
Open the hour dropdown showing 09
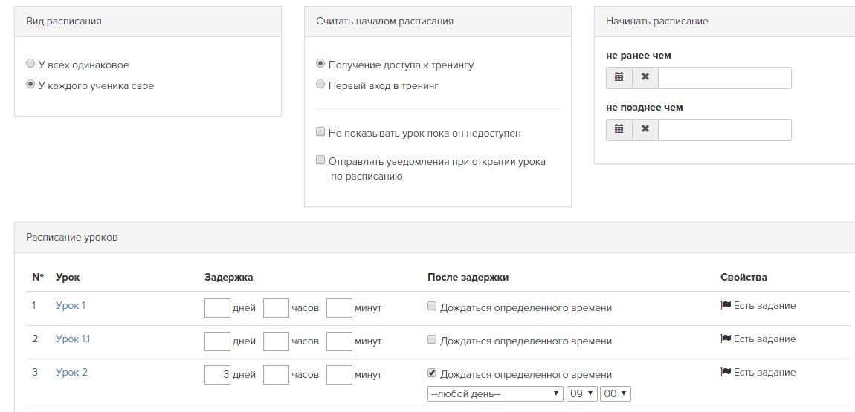pyautogui.click(x=582, y=393)
